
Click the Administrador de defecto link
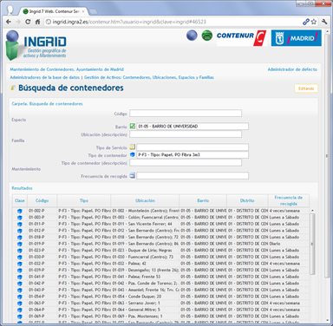click(292, 69)
